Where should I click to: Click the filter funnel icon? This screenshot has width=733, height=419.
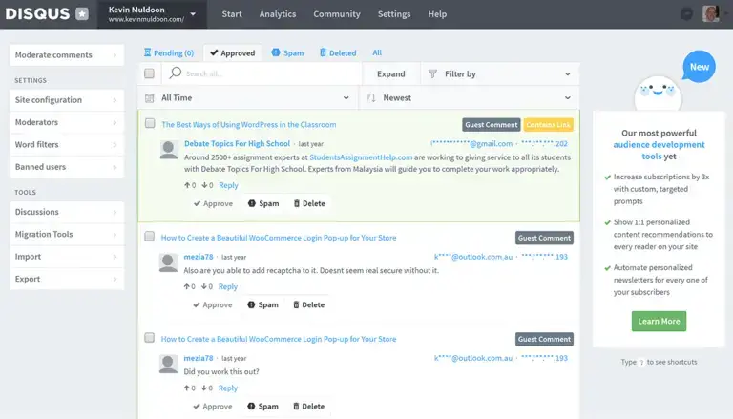point(433,73)
